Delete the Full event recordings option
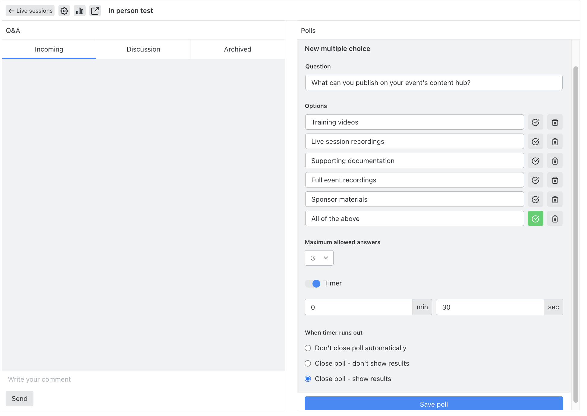587x416 pixels. coord(555,180)
